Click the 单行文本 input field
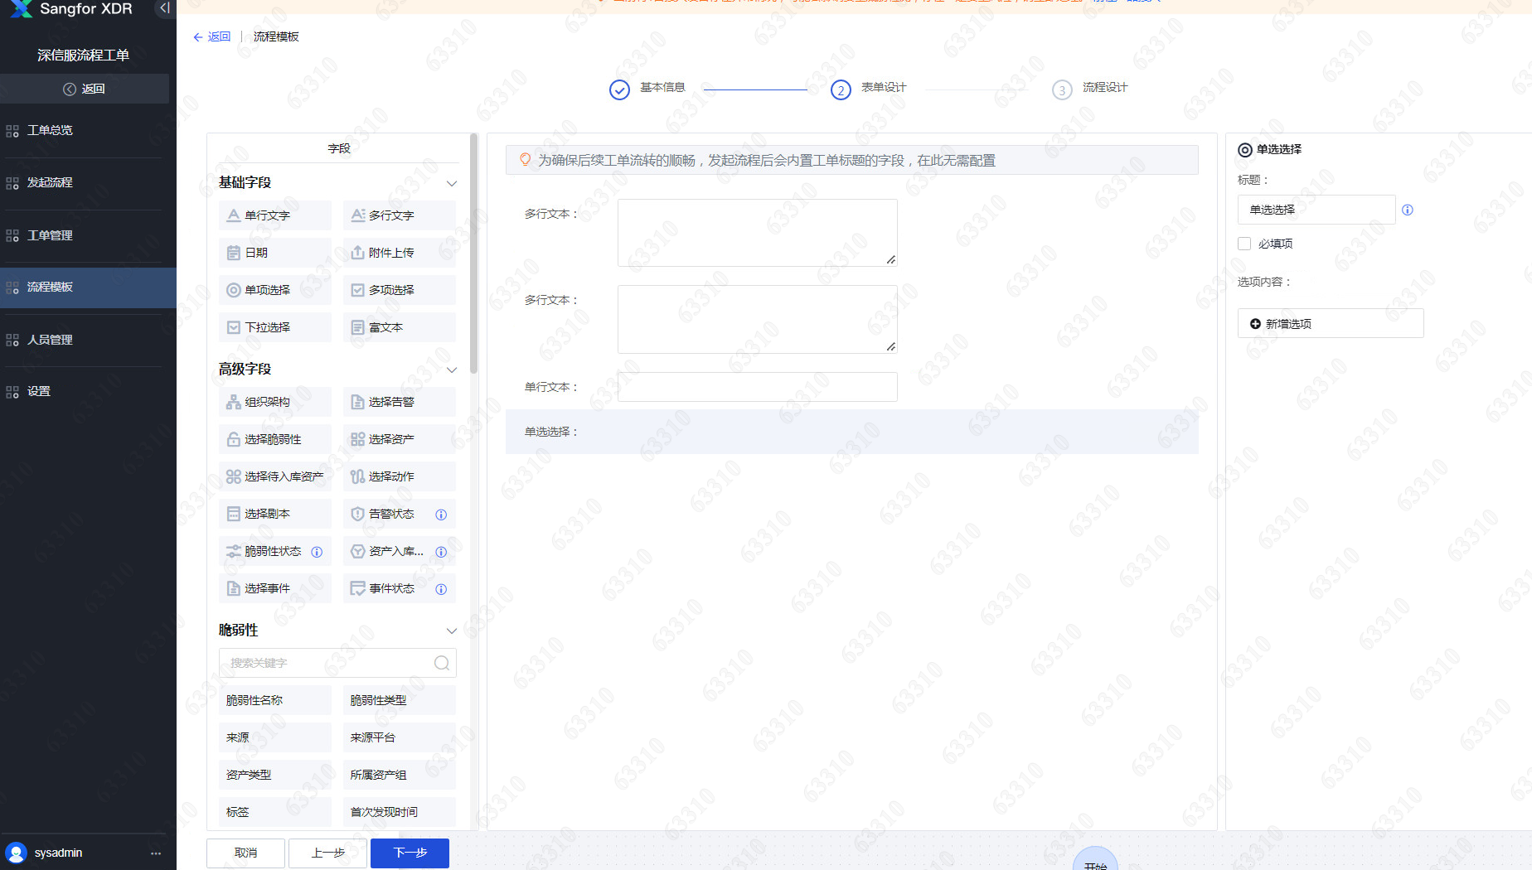 pyautogui.click(x=757, y=387)
